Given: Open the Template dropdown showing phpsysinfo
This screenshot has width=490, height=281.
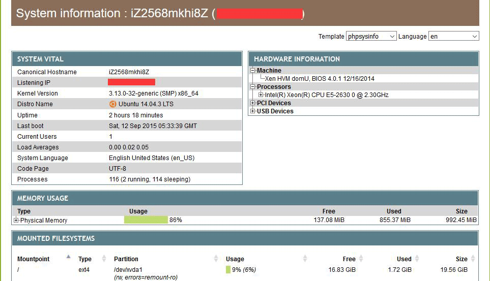Looking at the screenshot, I should pos(371,37).
